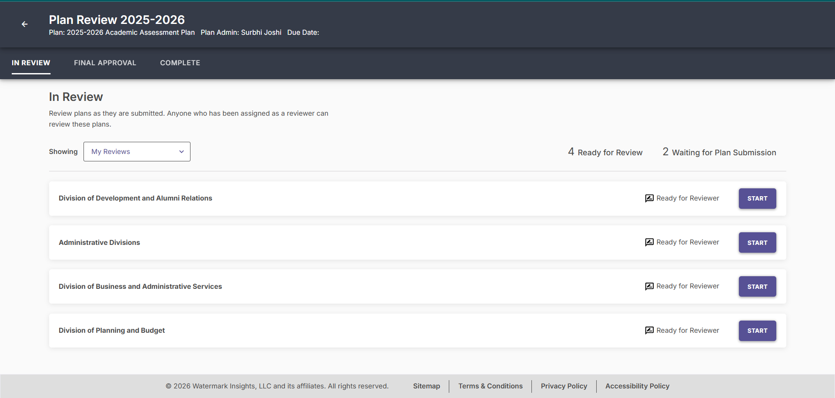Open the Sitemap footer link
The height and width of the screenshot is (398, 835).
pos(427,386)
